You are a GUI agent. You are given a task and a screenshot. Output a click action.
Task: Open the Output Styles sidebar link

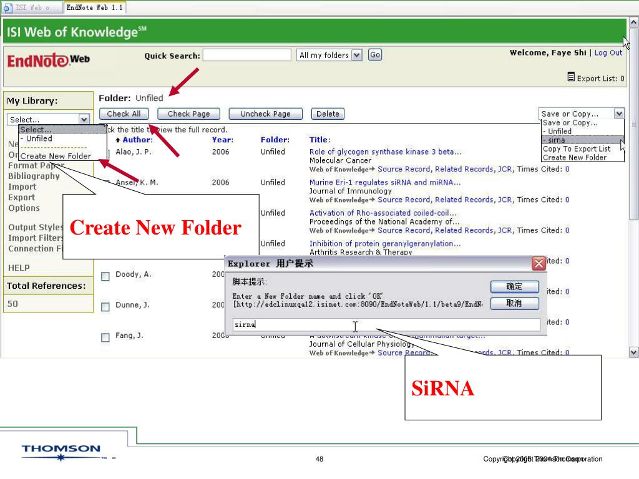(36, 227)
